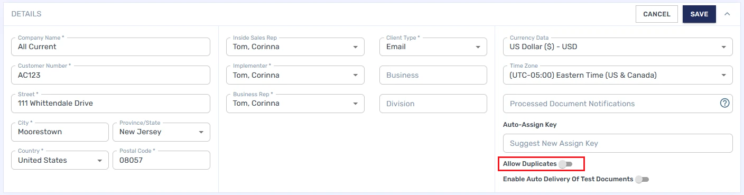Open the Province/State dropdown
Screen dimensions: 744x195
[x=161, y=132]
